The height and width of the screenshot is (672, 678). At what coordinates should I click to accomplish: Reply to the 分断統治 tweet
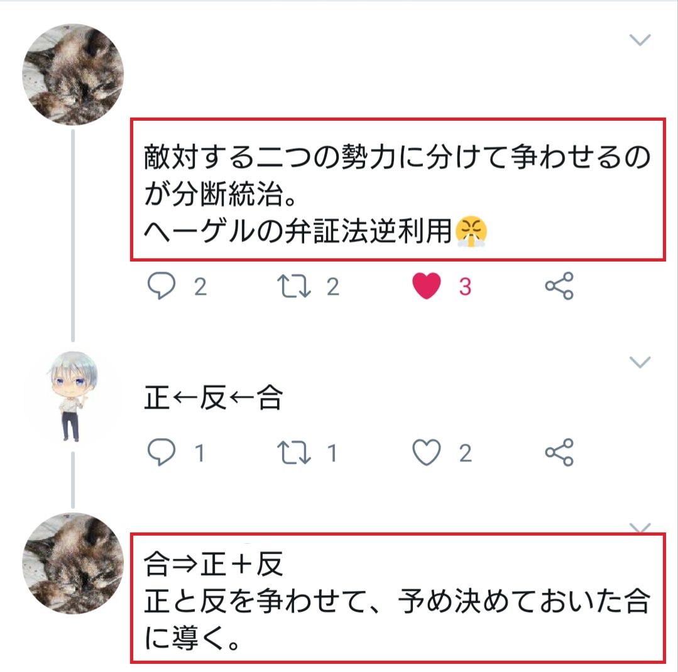point(161,287)
